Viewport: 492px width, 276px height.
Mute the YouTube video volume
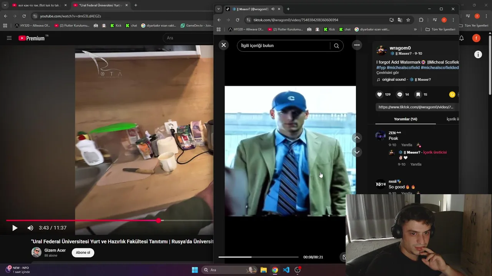coord(30,228)
